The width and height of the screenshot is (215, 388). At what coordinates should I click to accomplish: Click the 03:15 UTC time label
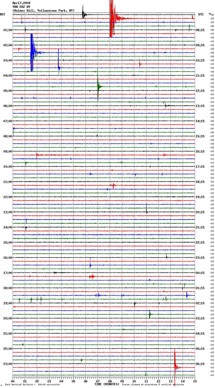200,318
